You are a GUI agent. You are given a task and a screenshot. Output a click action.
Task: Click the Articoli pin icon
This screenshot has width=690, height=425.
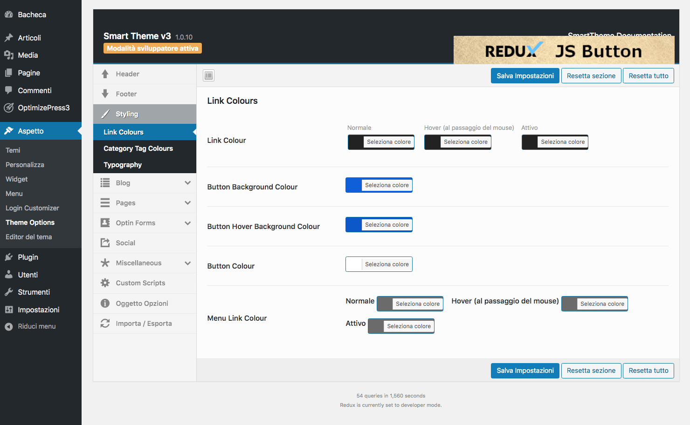(x=9, y=38)
